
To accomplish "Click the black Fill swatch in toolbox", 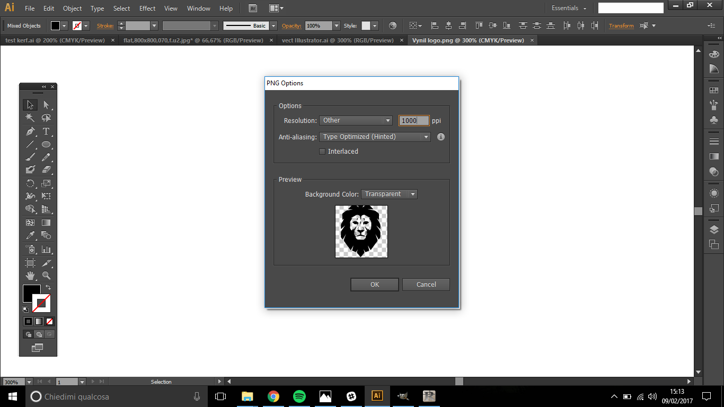I will [32, 293].
